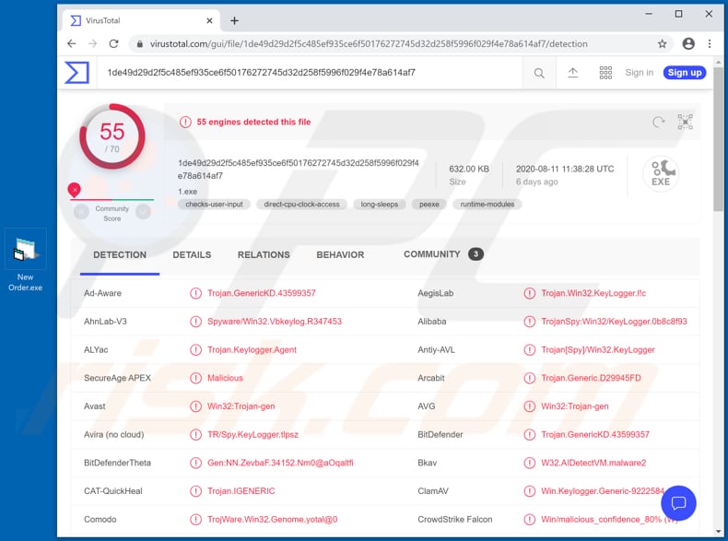Click Trojan.Win32.KeyLogger.l!c detection text

click(593, 293)
